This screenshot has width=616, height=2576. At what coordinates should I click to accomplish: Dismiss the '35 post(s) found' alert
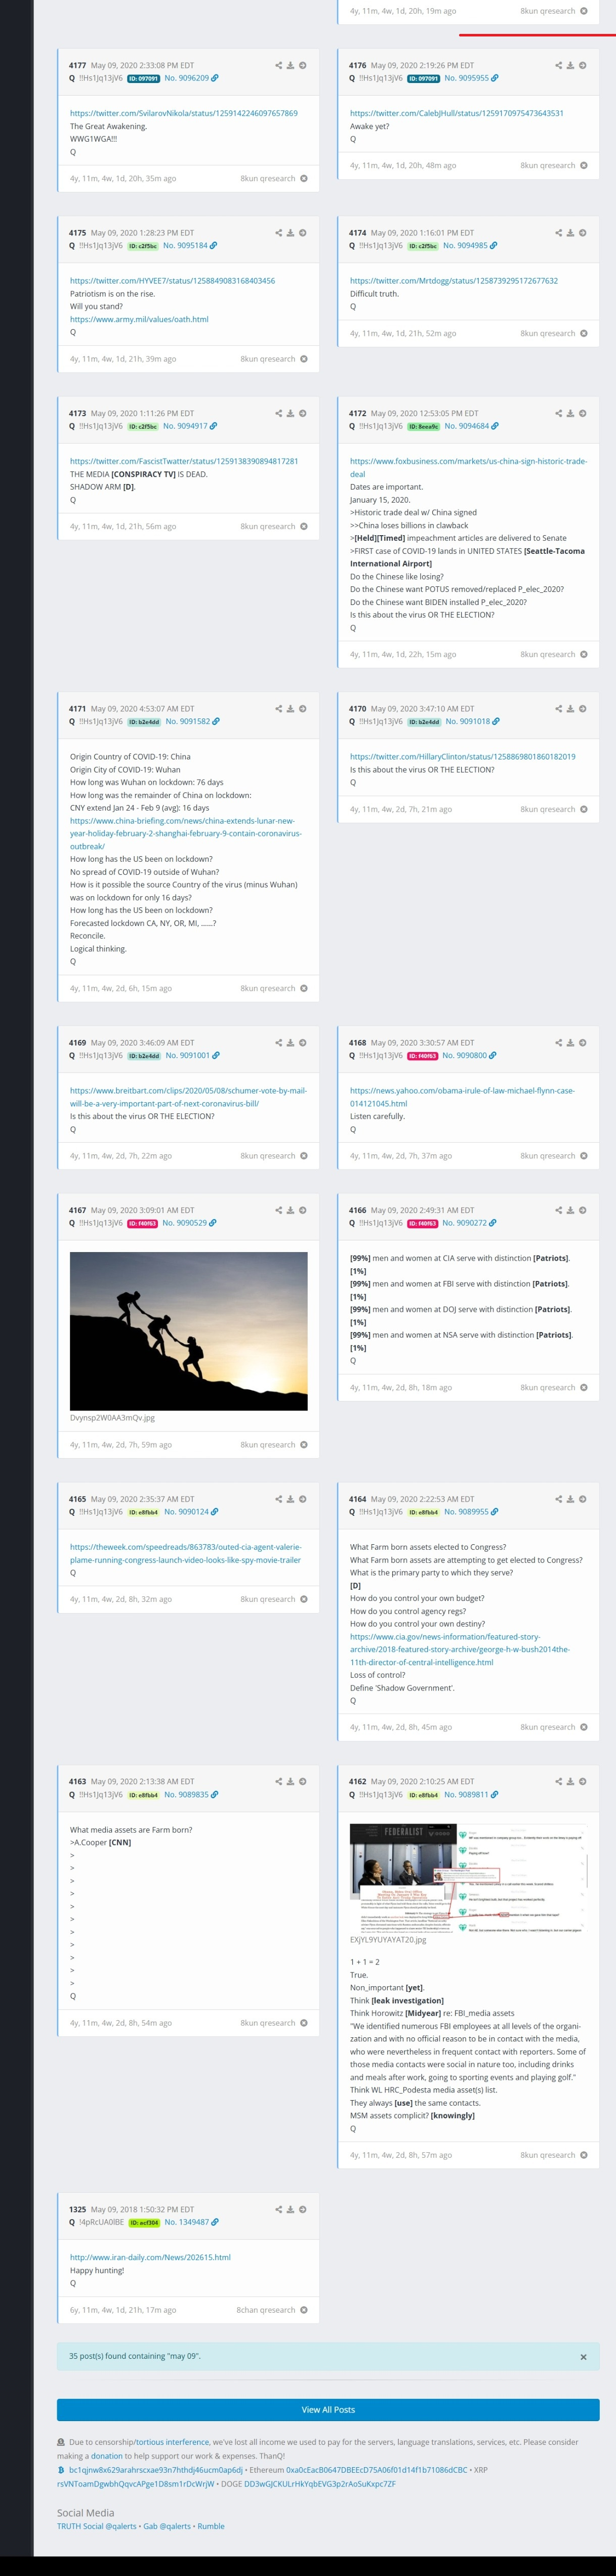point(584,2357)
